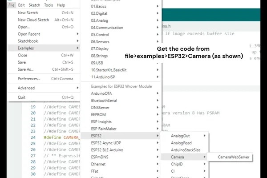This screenshot has height=178, width=267.
Task: Choose New Sketch from File menu
Action: click(x=27, y=13)
